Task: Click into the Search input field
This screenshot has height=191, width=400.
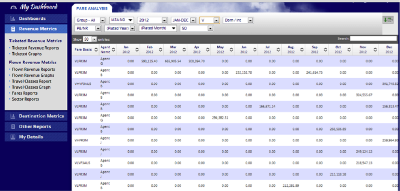Action: pos(374,38)
